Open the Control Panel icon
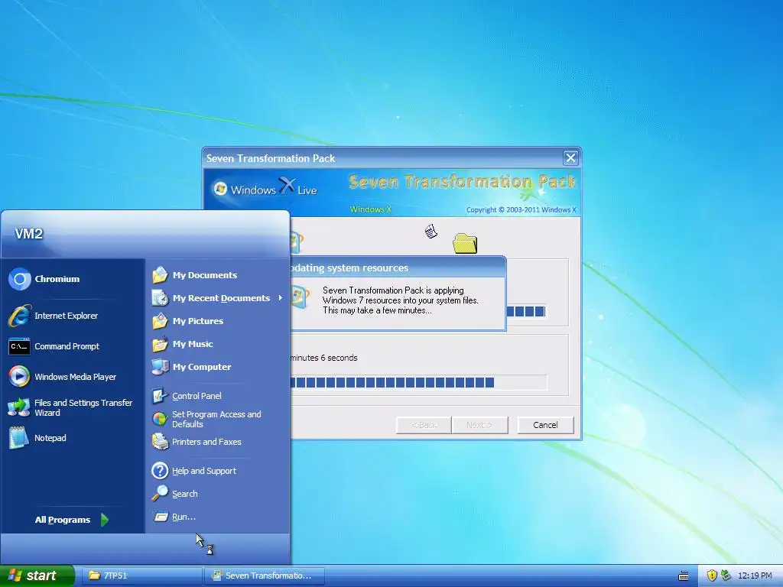Screen dimensions: 783x587 point(160,396)
